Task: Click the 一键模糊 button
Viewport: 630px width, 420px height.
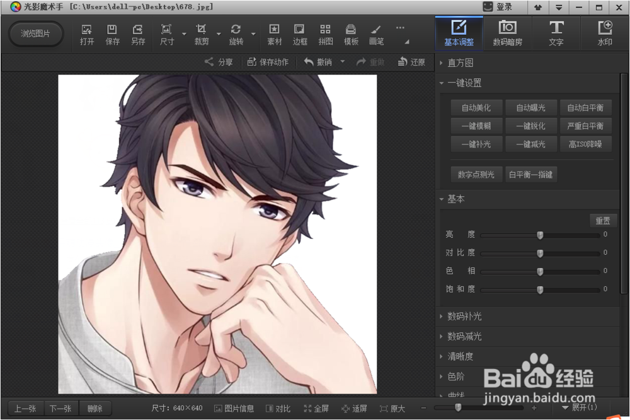Action: pos(476,126)
